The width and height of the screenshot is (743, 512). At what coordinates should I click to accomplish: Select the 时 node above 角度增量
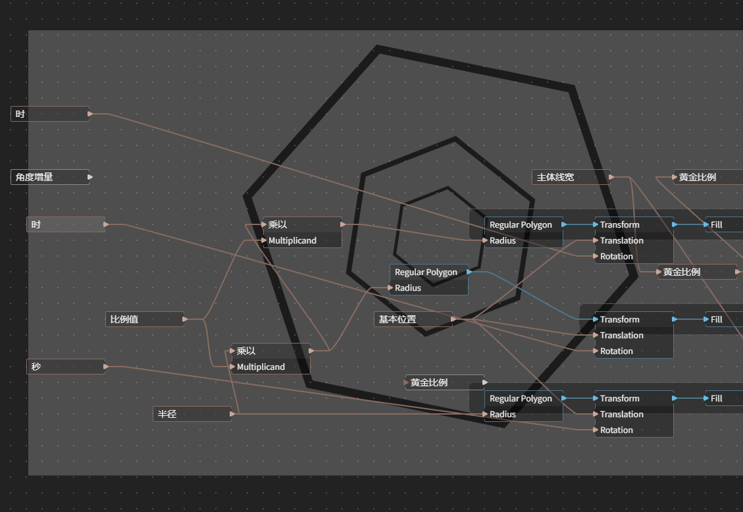[x=50, y=114]
